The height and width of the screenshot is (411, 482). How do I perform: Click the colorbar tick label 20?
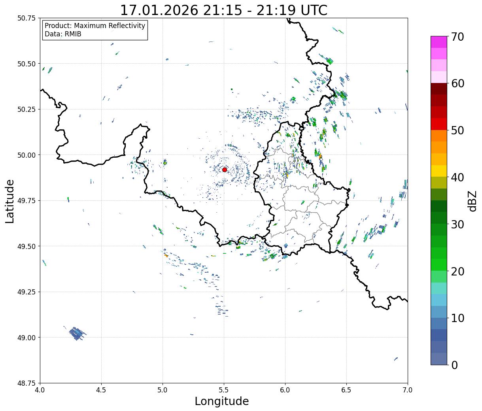457,271
